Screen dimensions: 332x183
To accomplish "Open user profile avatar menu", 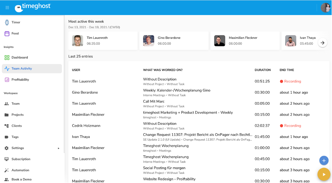I will [325, 8].
